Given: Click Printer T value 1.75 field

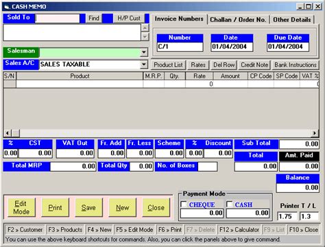Looking at the screenshot, I should click(287, 216).
